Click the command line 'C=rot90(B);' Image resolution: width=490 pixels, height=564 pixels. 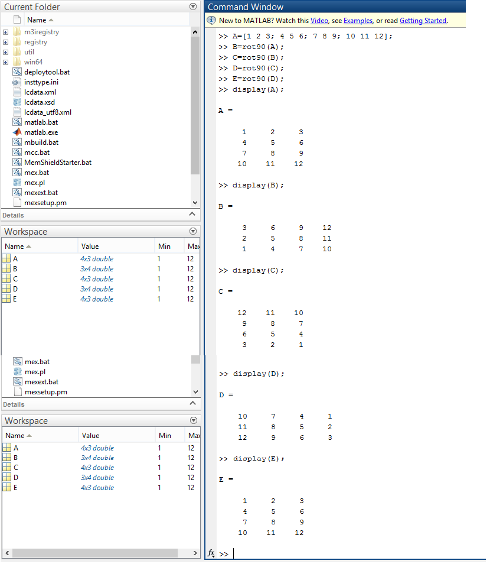point(258,57)
